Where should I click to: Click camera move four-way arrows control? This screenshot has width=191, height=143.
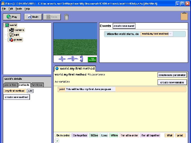point(62,59)
